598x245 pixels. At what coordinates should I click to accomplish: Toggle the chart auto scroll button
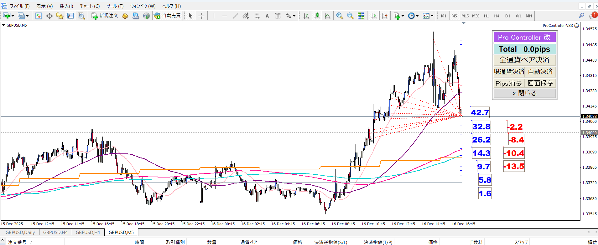click(374, 16)
